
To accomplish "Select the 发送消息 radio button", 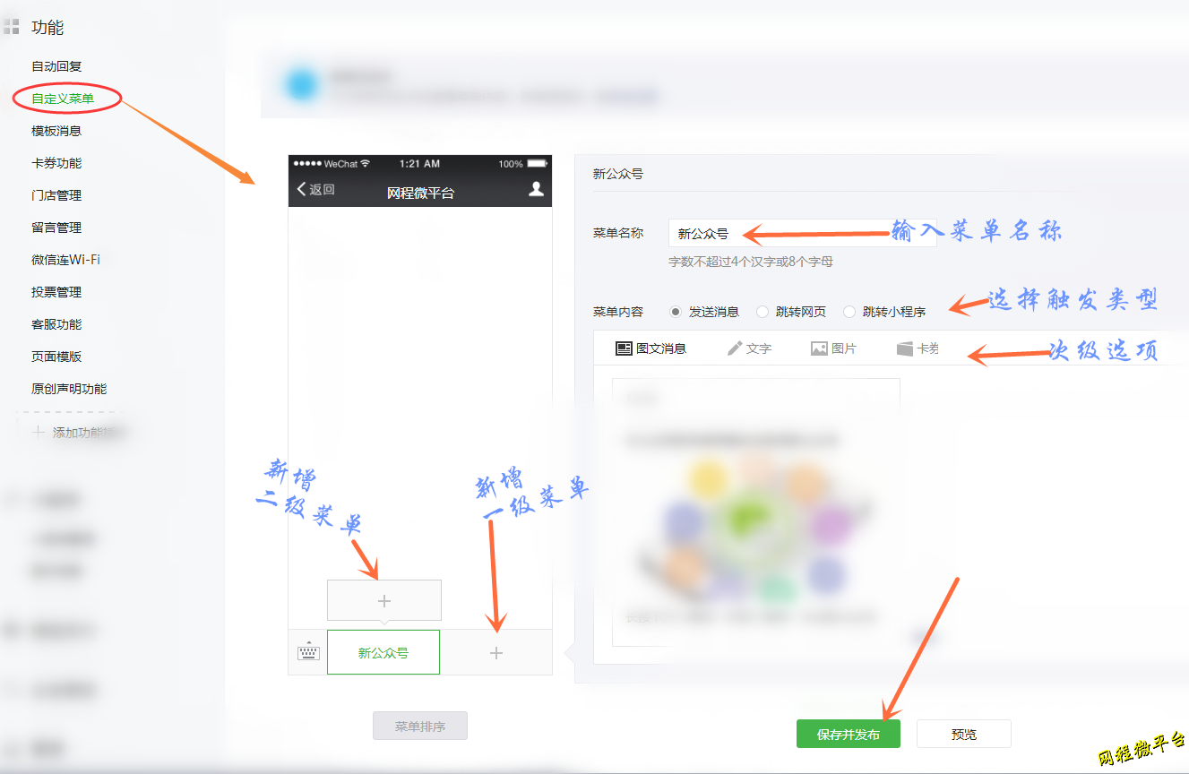I will click(676, 312).
